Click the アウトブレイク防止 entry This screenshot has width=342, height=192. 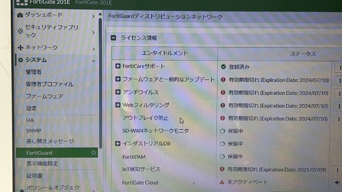coord(145,118)
